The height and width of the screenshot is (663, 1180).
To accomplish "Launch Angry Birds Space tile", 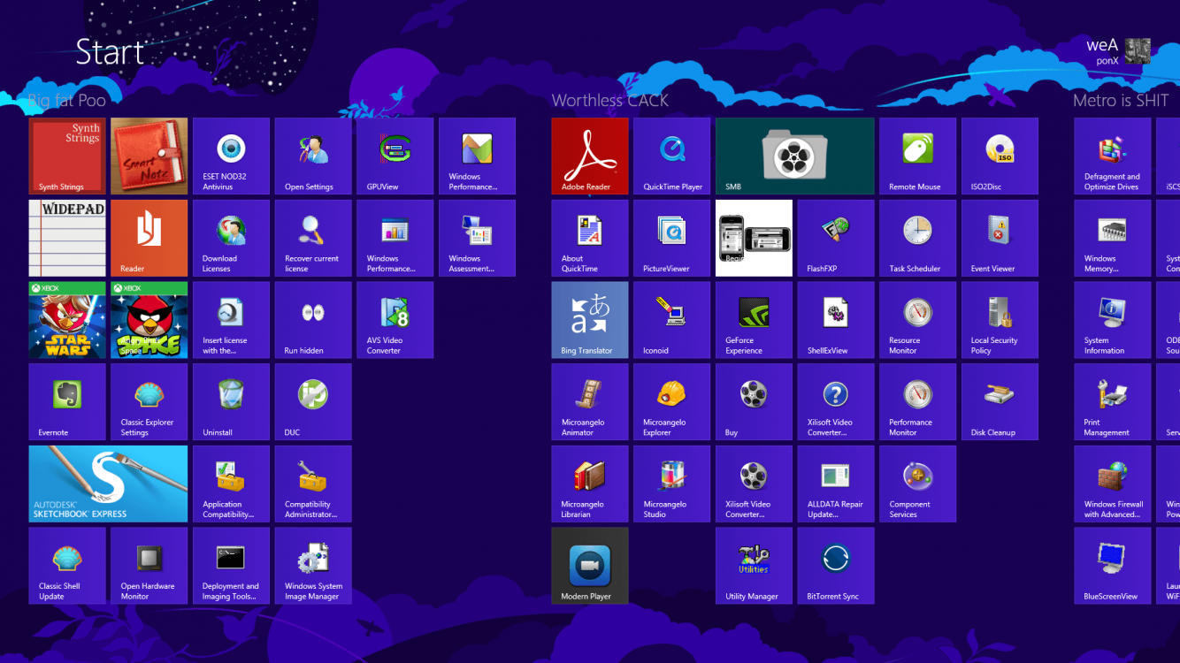I will (149, 320).
